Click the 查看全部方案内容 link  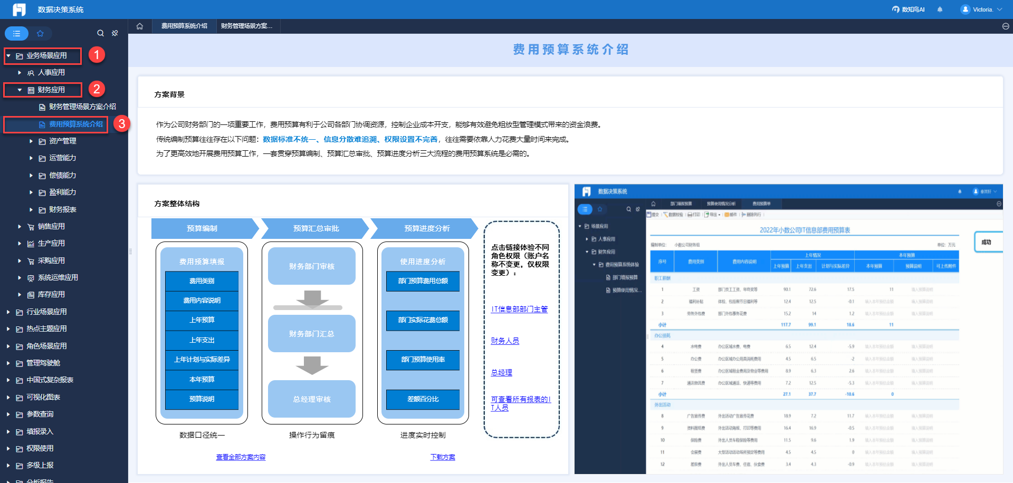(241, 457)
